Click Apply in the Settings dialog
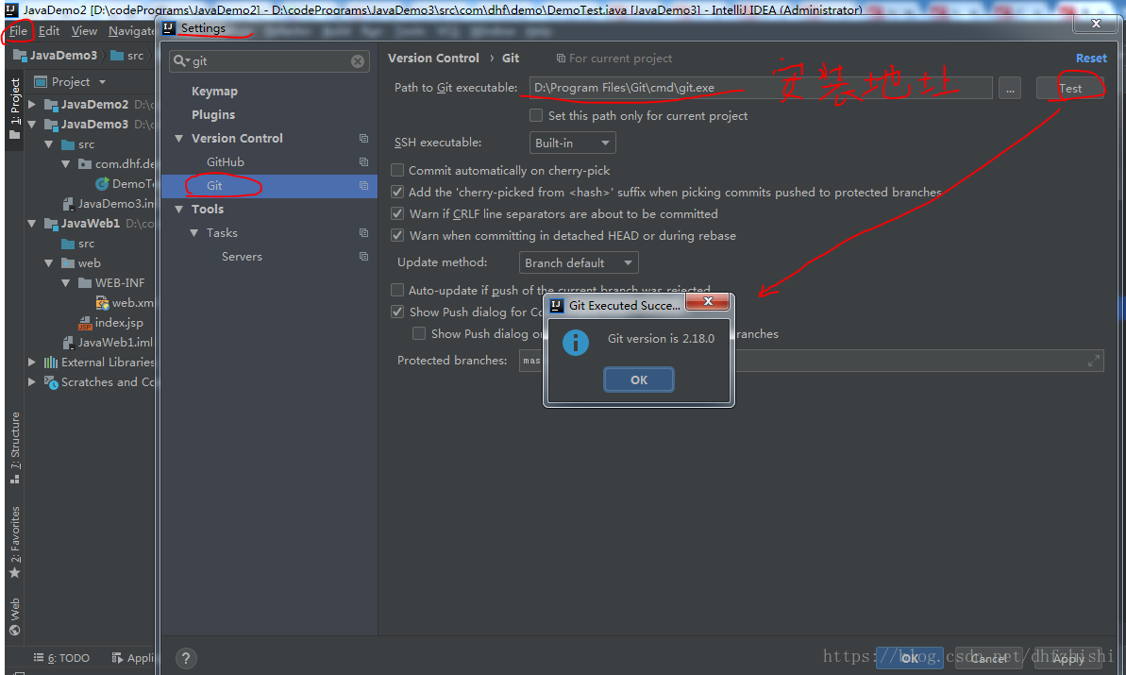1126x675 pixels. coord(1067,658)
